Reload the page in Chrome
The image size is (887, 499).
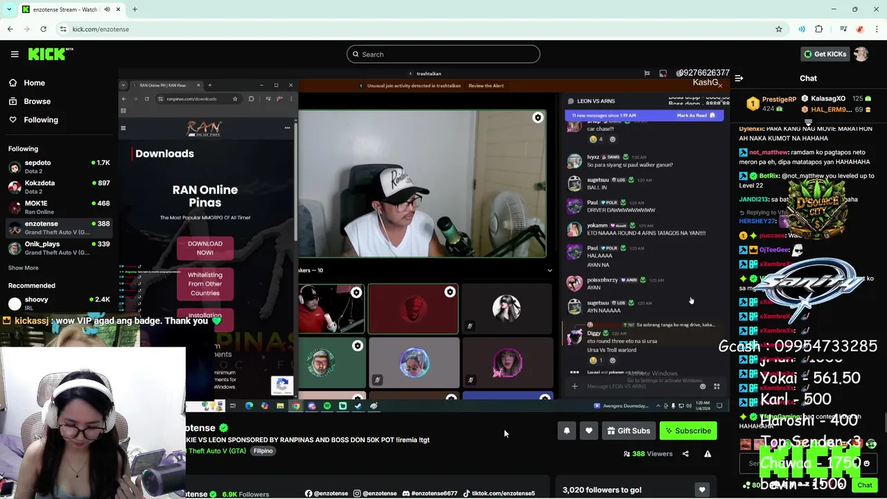(x=43, y=29)
